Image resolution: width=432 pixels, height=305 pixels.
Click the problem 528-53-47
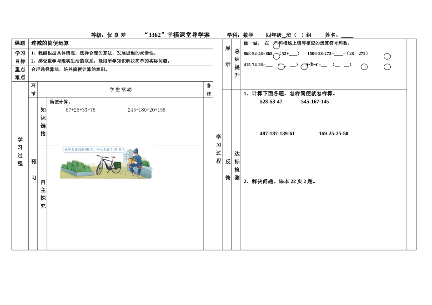coord(271,102)
